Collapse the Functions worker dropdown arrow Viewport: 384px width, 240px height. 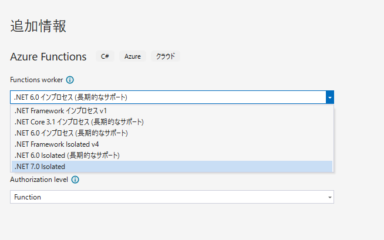pos(330,97)
